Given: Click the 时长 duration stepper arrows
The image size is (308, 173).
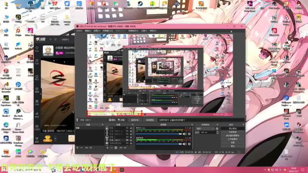Looking at the screenshot, I should coord(217,133).
